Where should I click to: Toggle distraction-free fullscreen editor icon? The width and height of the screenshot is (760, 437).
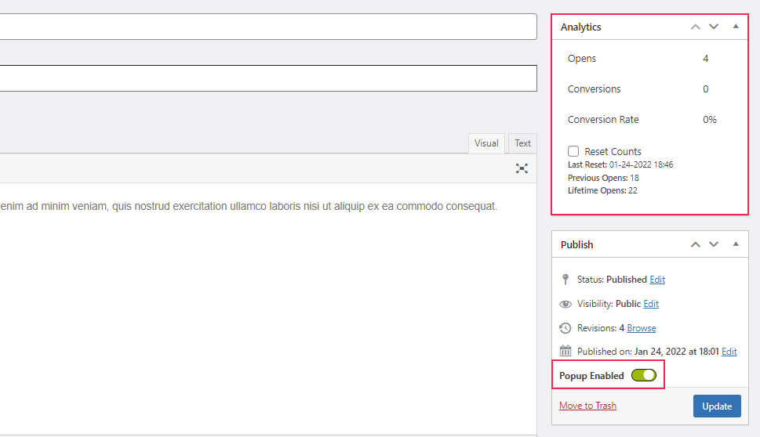[522, 168]
